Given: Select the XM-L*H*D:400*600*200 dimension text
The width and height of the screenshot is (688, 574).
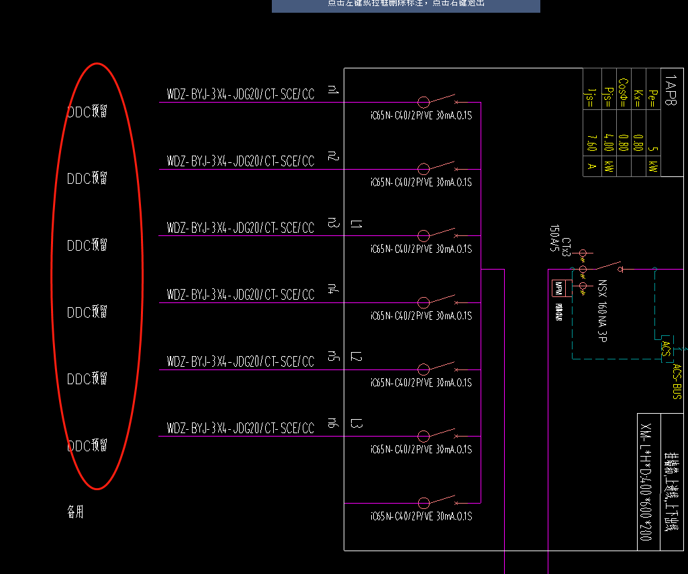Looking at the screenshot, I should coord(646,482).
